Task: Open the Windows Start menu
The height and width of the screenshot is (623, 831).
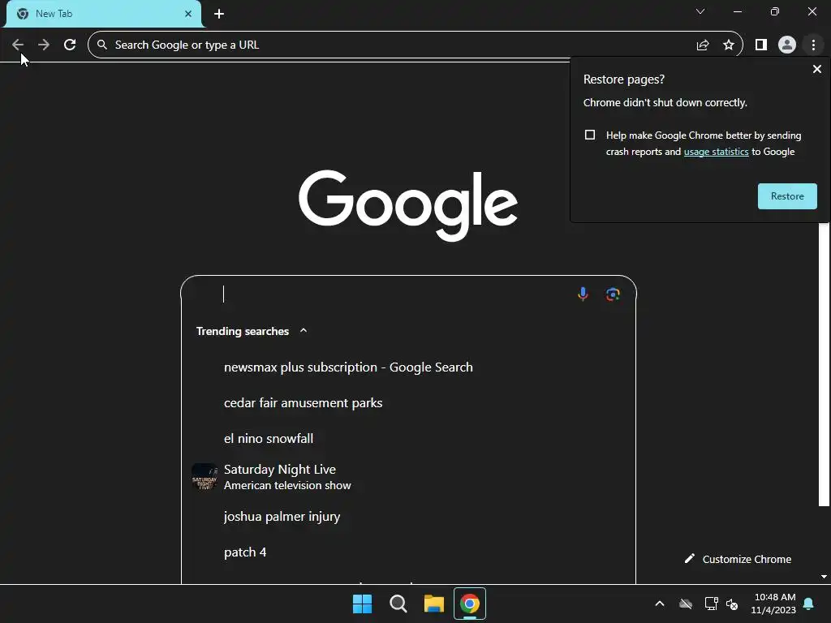Action: click(362, 604)
